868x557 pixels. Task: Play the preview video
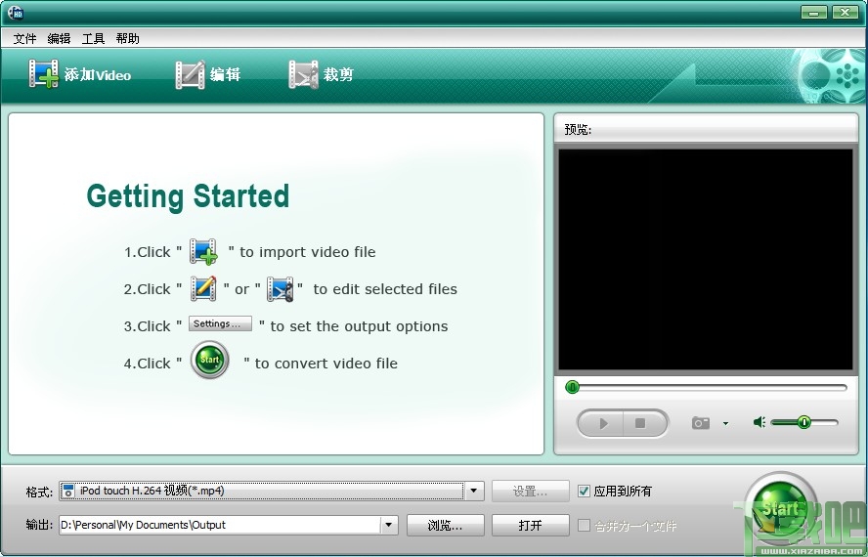pyautogui.click(x=601, y=423)
